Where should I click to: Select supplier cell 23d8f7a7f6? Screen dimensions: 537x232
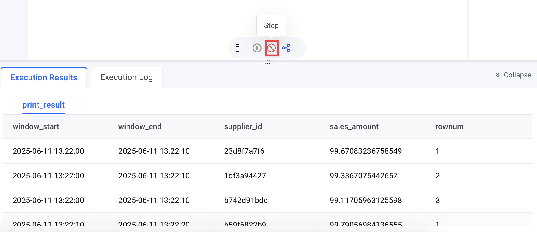point(244,151)
